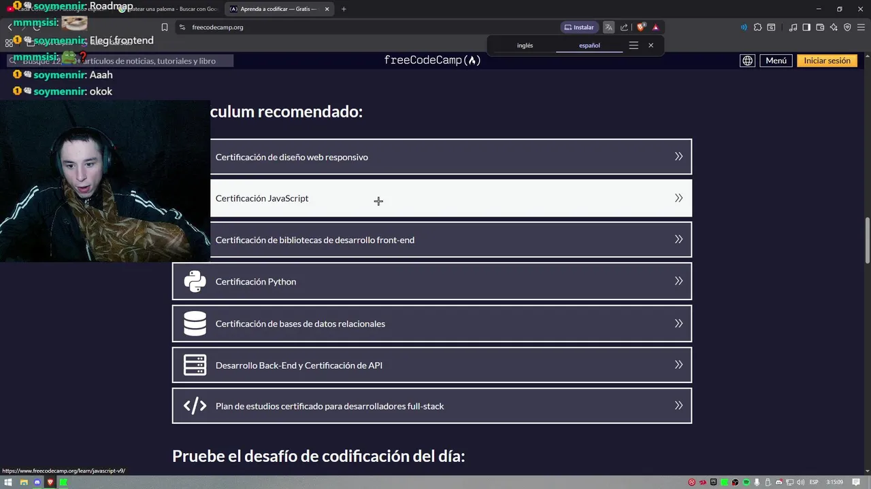
Task: Click the page vertical scrollbar
Action: 867,241
